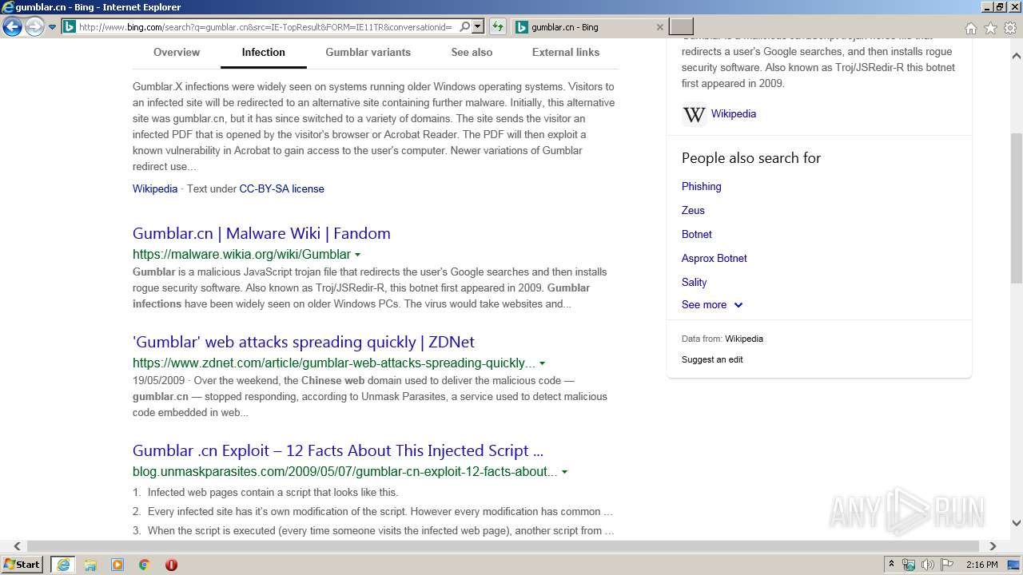Screen dimensions: 1023x575
Task: Click the address bar search magnifier icon
Action: pyautogui.click(x=465, y=26)
